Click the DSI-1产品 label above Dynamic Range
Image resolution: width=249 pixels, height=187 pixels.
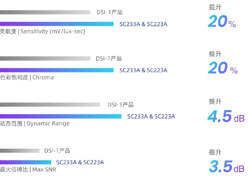point(121,105)
